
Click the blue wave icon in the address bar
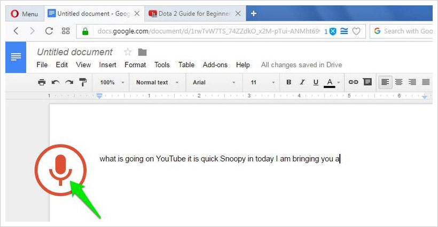pos(344,31)
